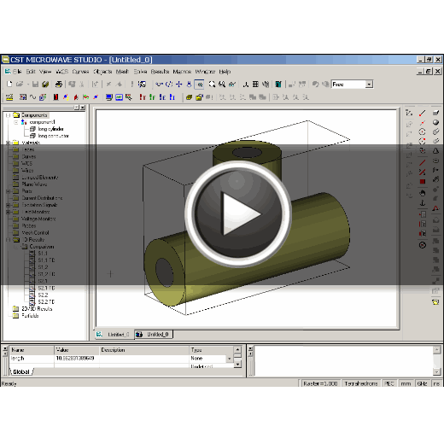Edit the length parameter value field
This screenshot has height=444, width=444.
click(x=77, y=359)
